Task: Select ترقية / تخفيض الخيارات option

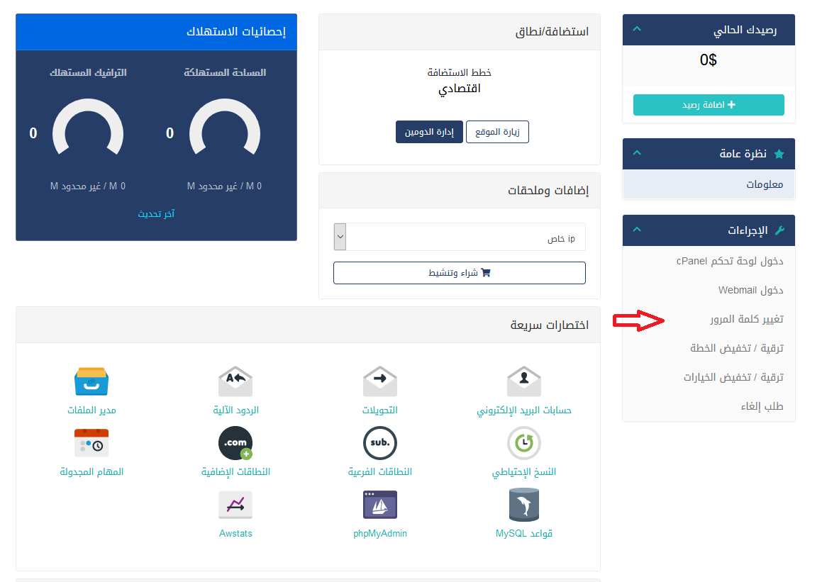Action: tap(733, 377)
